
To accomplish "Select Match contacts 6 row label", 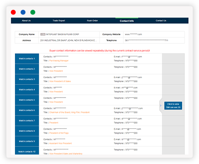I will [27, 110].
